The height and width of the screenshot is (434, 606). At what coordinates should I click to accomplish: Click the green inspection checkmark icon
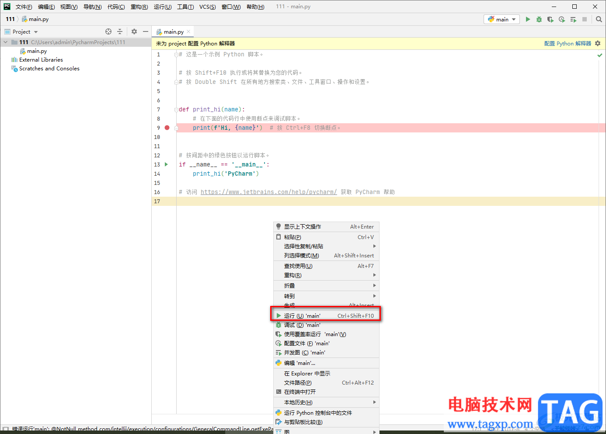pyautogui.click(x=600, y=55)
